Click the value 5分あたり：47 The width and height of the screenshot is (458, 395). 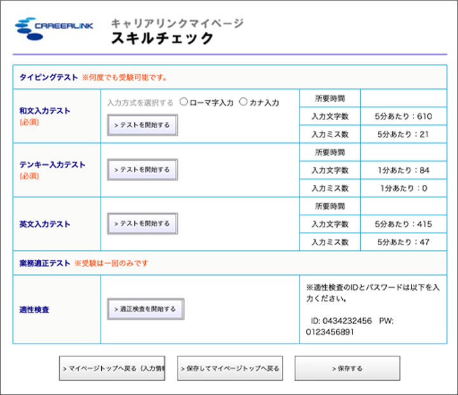pyautogui.click(x=403, y=242)
